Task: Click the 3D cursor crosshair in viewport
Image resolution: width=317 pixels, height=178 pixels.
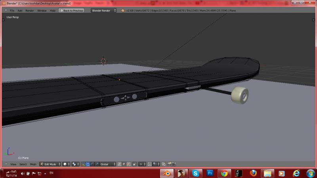Action: (x=103, y=61)
